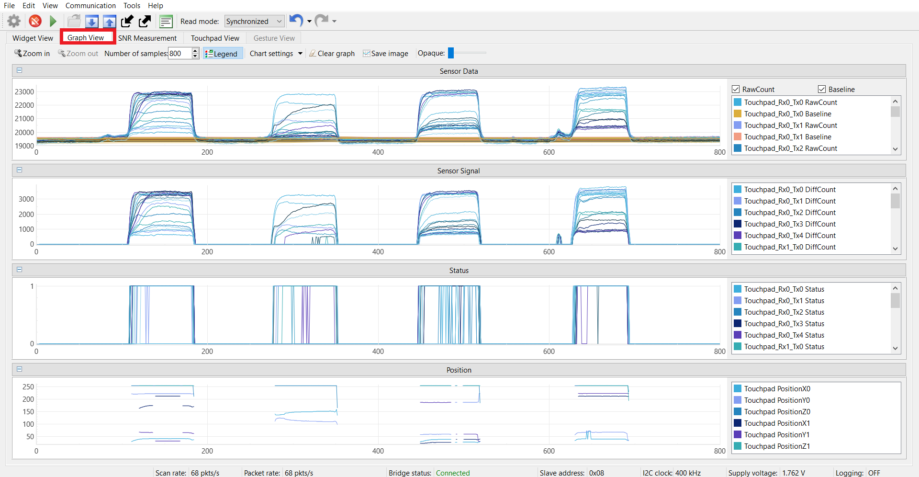Click the Number of samples field
919x477 pixels.
[180, 53]
